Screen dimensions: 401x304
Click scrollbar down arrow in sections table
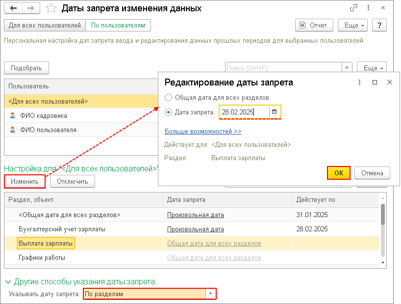(x=383, y=263)
